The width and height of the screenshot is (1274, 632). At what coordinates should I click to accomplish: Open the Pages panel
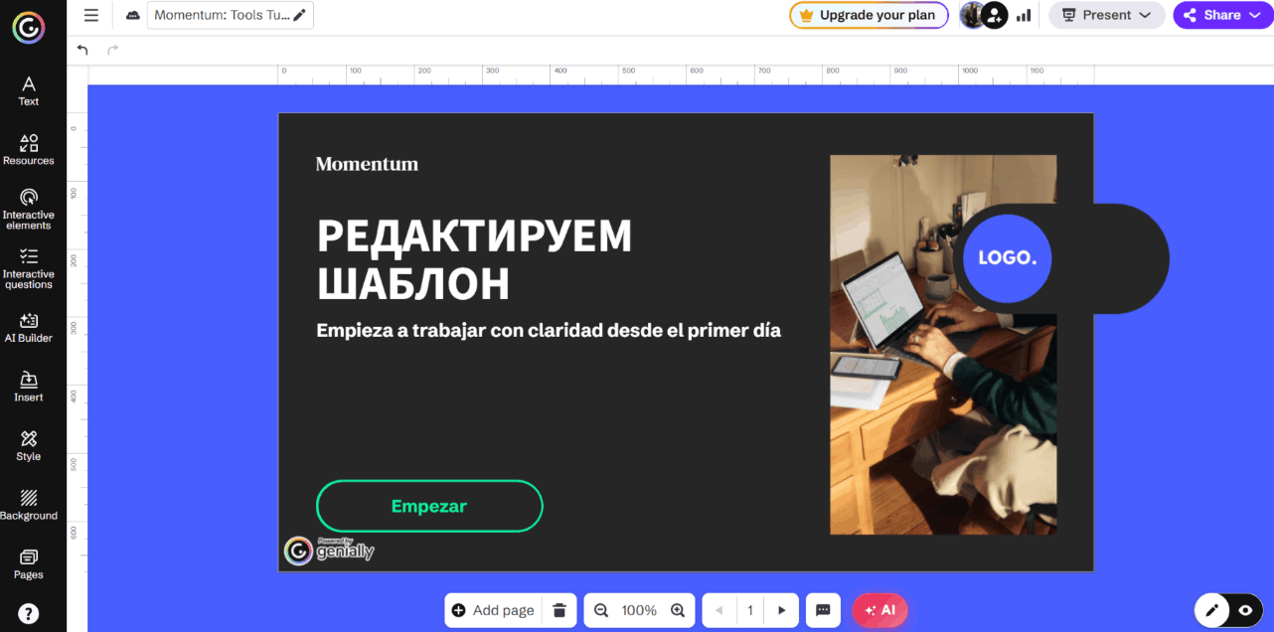29,563
